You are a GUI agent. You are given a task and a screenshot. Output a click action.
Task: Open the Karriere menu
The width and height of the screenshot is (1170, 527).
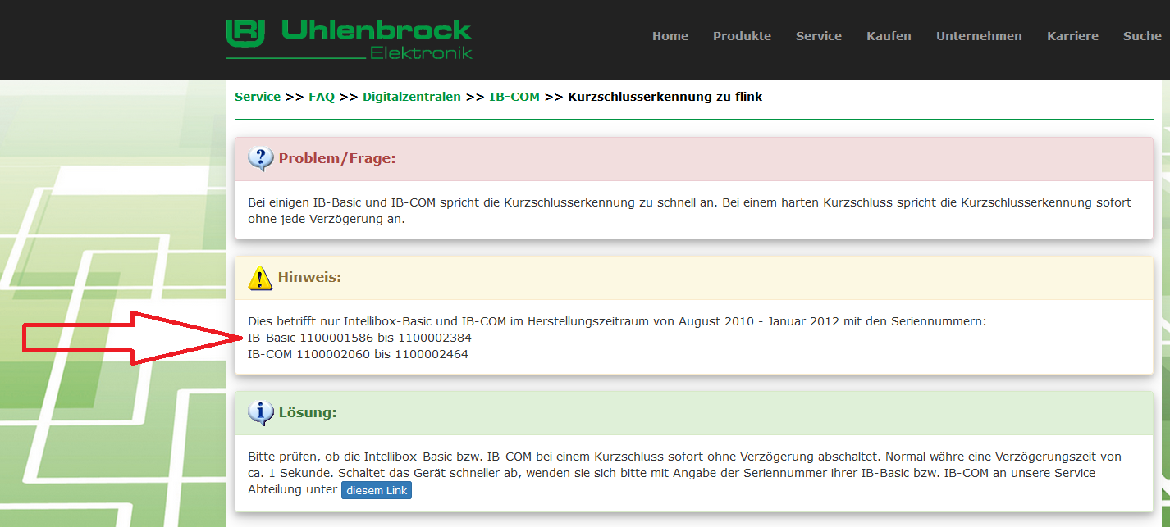(1072, 36)
